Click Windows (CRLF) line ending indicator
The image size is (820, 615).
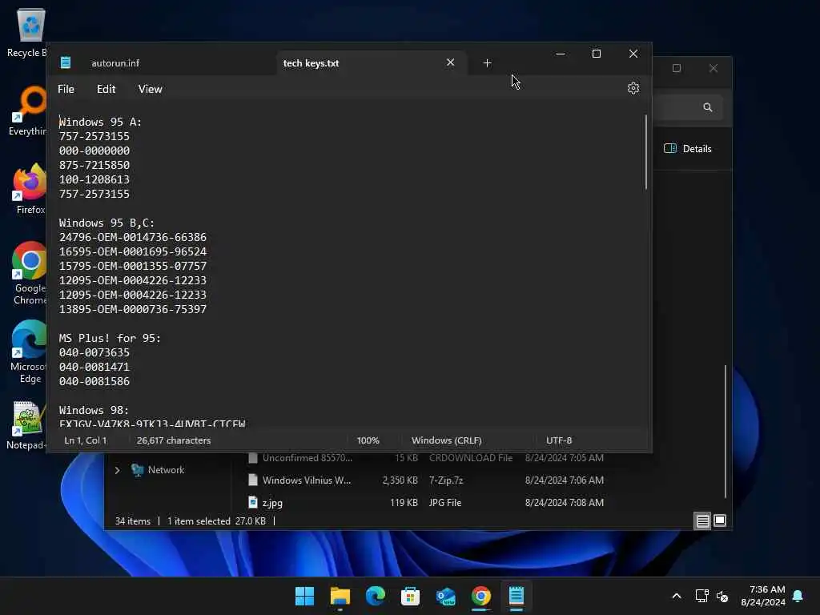coord(446,440)
